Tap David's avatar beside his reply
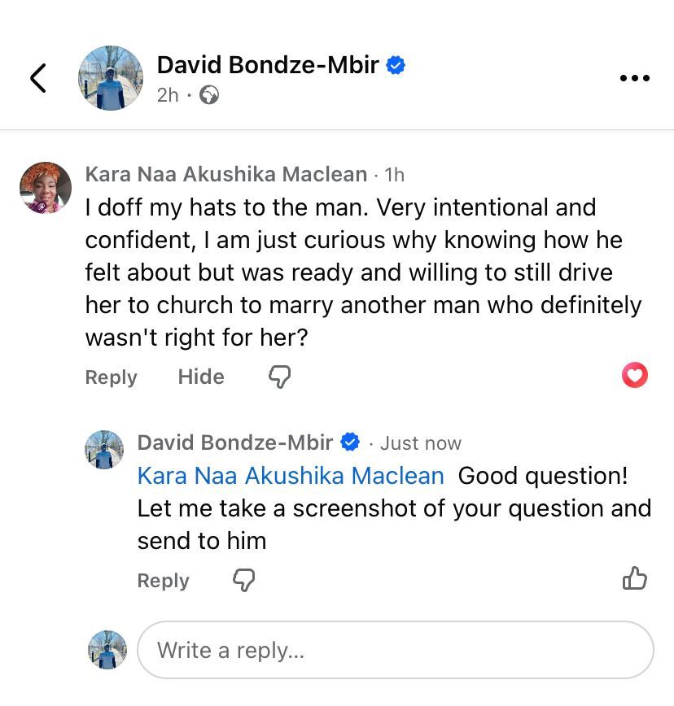The image size is (674, 706). pyautogui.click(x=105, y=450)
